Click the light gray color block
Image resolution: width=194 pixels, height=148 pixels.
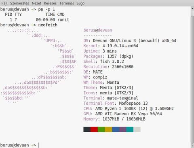(x=137, y=129)
